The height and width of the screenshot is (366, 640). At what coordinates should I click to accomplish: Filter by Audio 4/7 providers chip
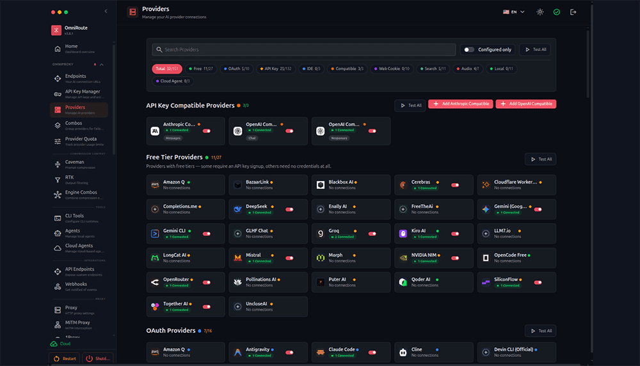click(x=468, y=68)
